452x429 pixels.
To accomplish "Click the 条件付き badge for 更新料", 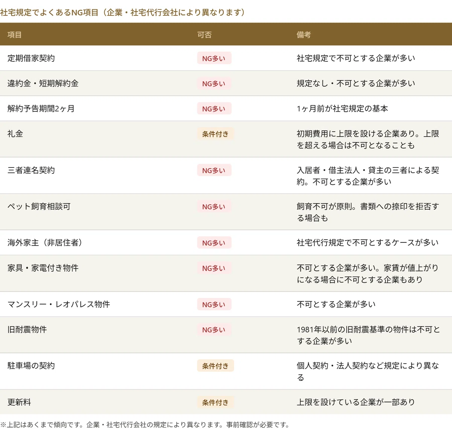I will point(215,402).
